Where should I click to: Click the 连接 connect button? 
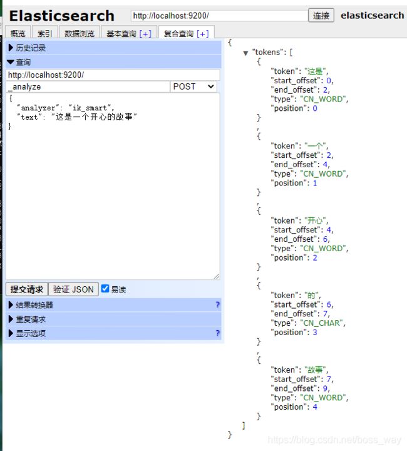tap(321, 15)
